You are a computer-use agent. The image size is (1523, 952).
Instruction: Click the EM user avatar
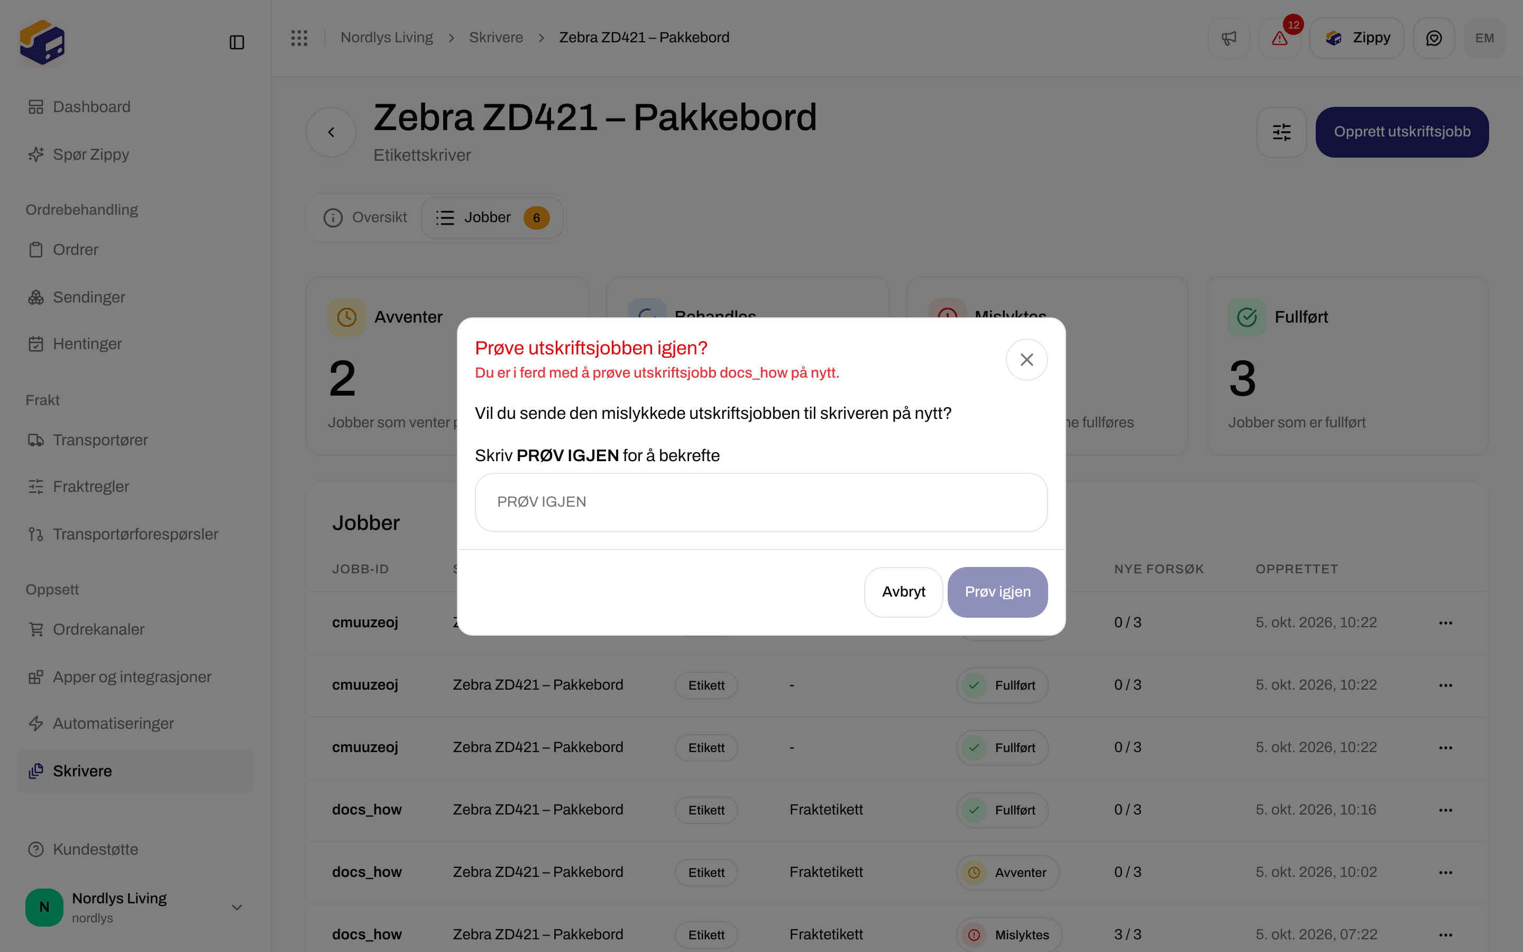tap(1484, 38)
